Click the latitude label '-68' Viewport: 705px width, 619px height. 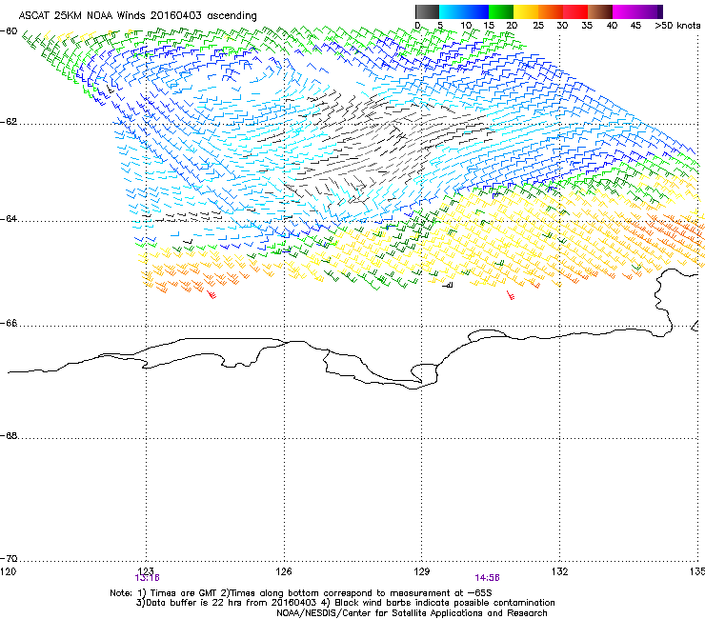click(x=9, y=435)
